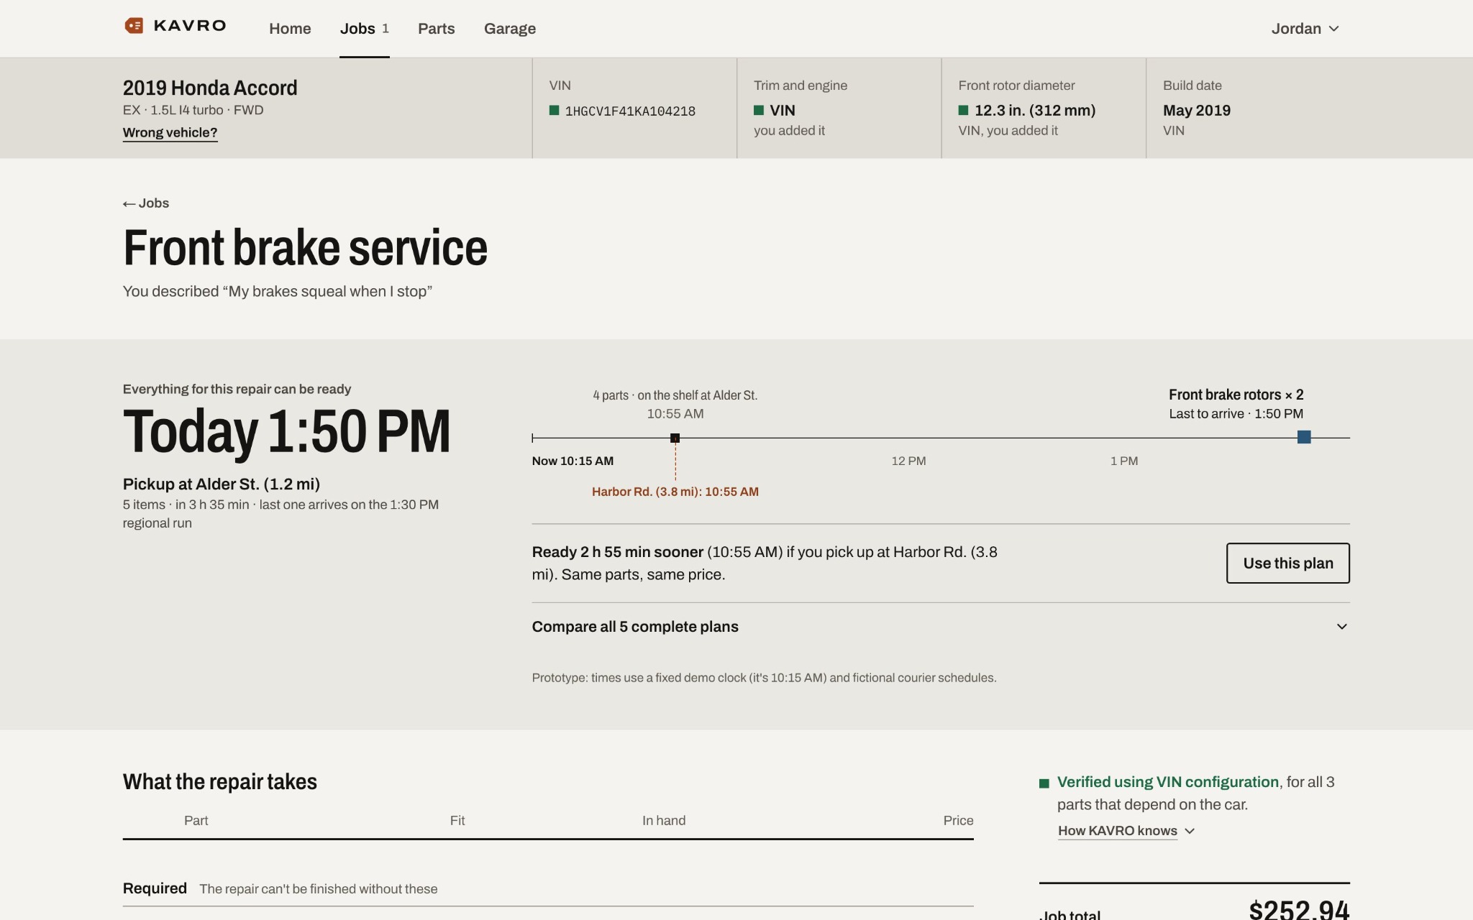Click the "Harbor Rd. (3.8 mi): 10:55 AM" label
The height and width of the screenshot is (920, 1473).
[x=675, y=492]
